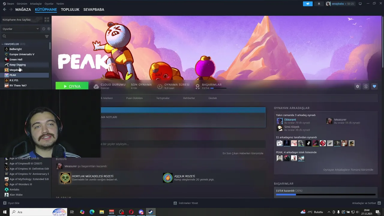
Task: Open PEAK game settings gear
Action: pyautogui.click(x=358, y=86)
